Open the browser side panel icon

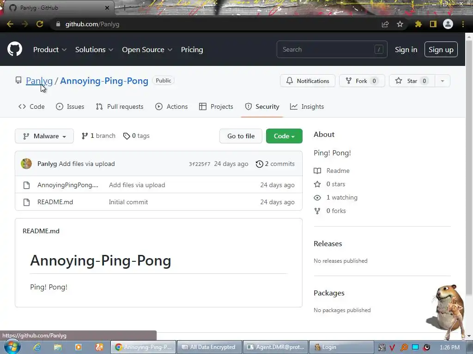433,24
